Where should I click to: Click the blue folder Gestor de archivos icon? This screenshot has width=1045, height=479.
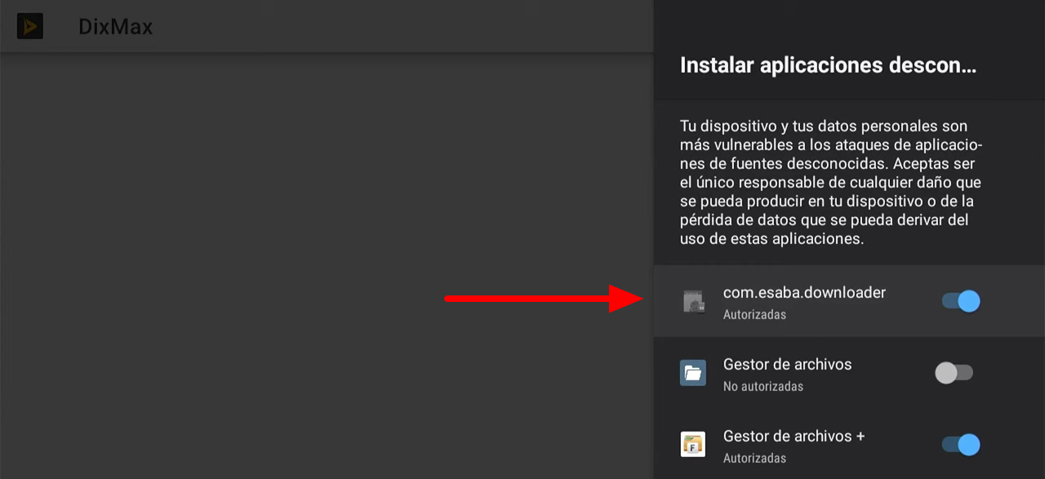[693, 374]
